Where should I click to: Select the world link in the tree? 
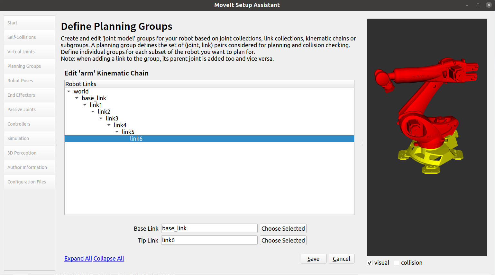(81, 92)
